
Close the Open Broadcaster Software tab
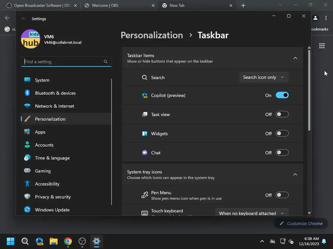75,6
